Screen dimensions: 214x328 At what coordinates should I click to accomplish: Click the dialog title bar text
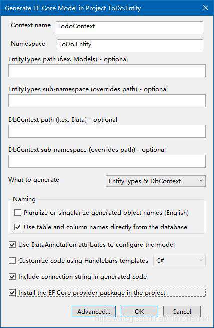pyautogui.click(x=73, y=8)
